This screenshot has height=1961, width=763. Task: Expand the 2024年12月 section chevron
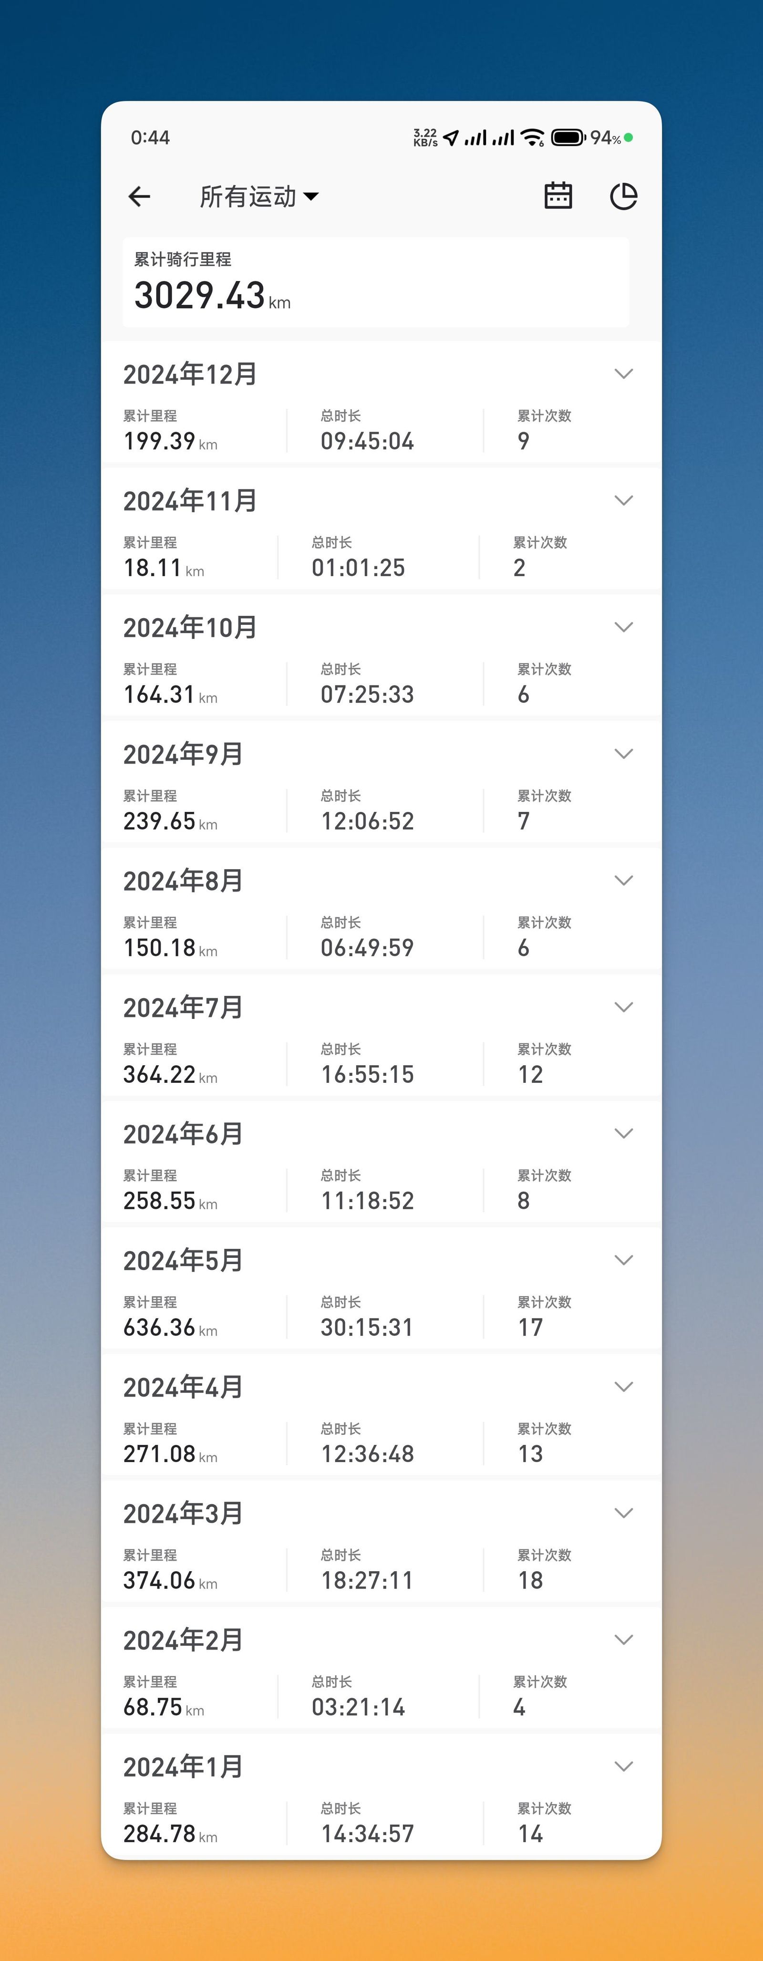point(623,374)
